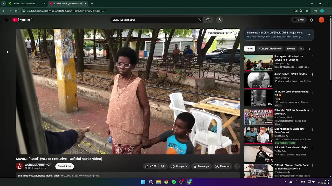Like the video showing 4,3 M
Screen dimensions: 332x186
point(150,166)
